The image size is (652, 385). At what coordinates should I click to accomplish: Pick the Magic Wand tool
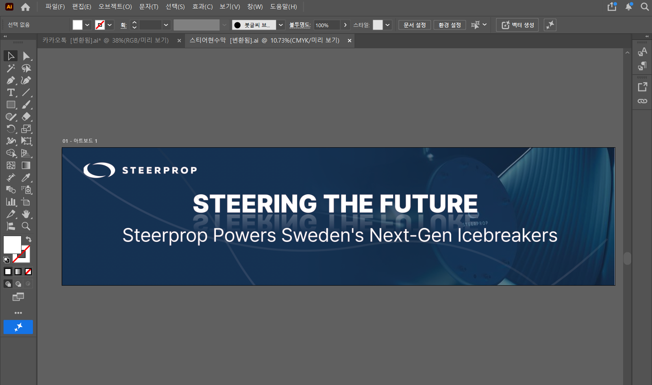click(11, 68)
